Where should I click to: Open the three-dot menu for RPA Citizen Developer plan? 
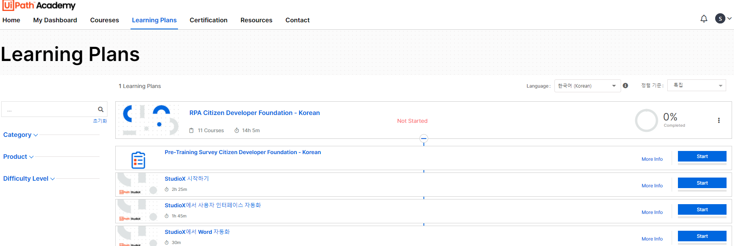coord(719,120)
